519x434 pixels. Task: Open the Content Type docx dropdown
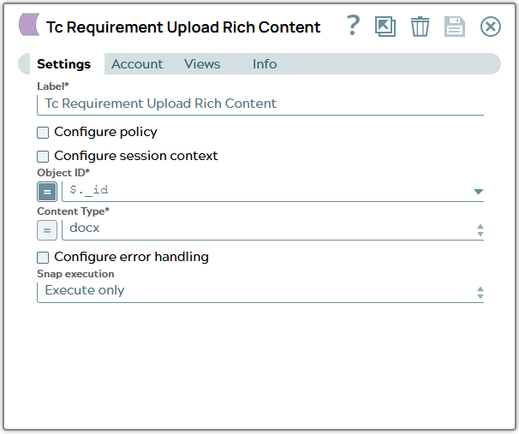pos(272,229)
